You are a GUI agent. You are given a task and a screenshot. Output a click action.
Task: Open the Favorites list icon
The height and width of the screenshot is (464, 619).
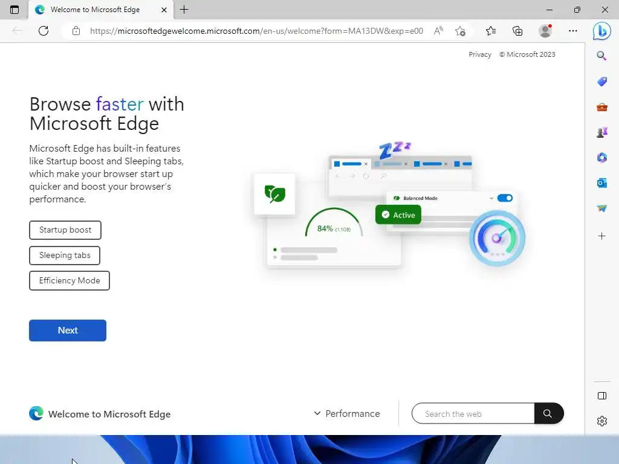491,31
